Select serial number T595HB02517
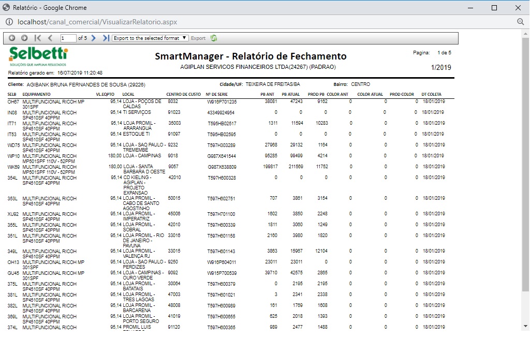The height and width of the screenshot is (338, 530). [222, 123]
